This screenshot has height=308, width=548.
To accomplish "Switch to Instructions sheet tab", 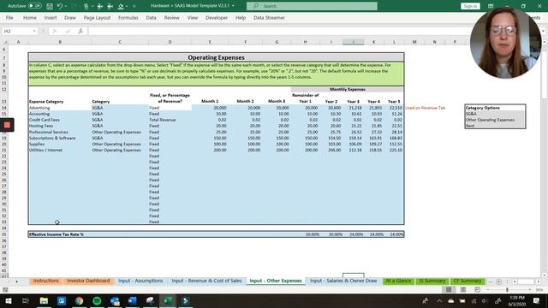I will point(46,281).
